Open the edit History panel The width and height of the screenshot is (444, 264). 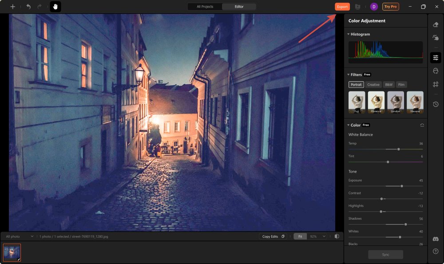click(x=436, y=104)
